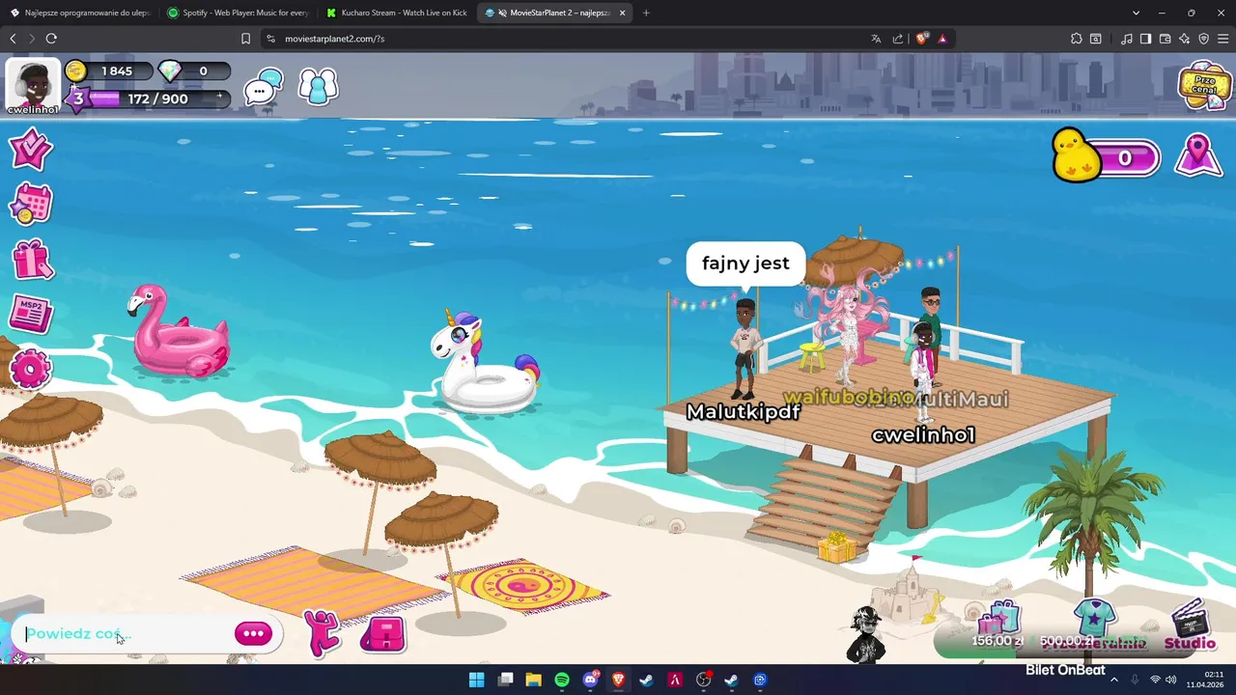Click the yellow gift box by the stairs
This screenshot has height=695, width=1236.
click(x=836, y=547)
